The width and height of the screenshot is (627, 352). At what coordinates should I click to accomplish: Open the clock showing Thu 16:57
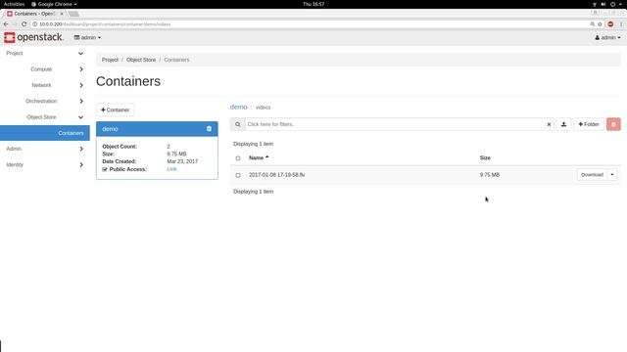[x=313, y=4]
